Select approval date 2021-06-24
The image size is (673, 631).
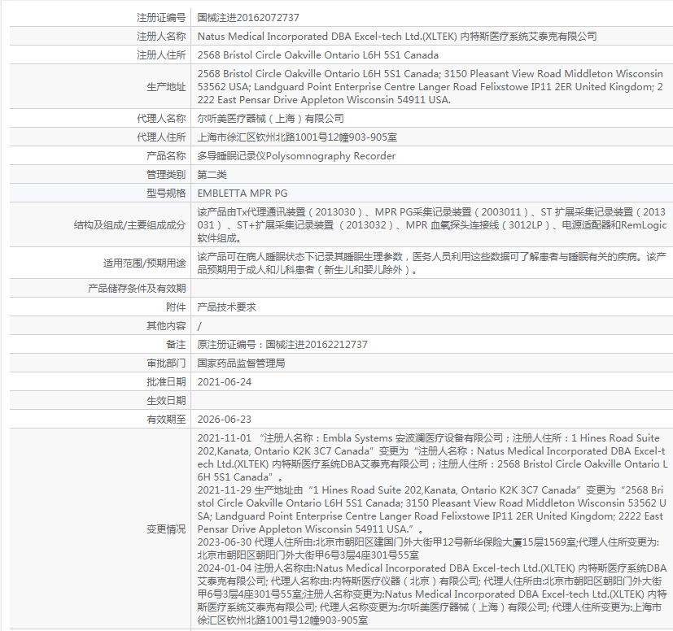pos(225,382)
